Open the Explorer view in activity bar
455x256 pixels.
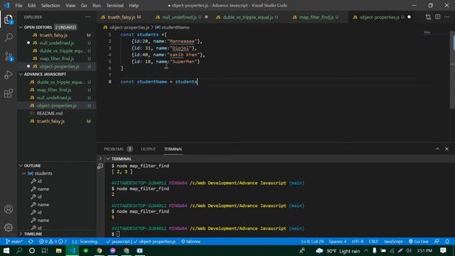(9, 19)
